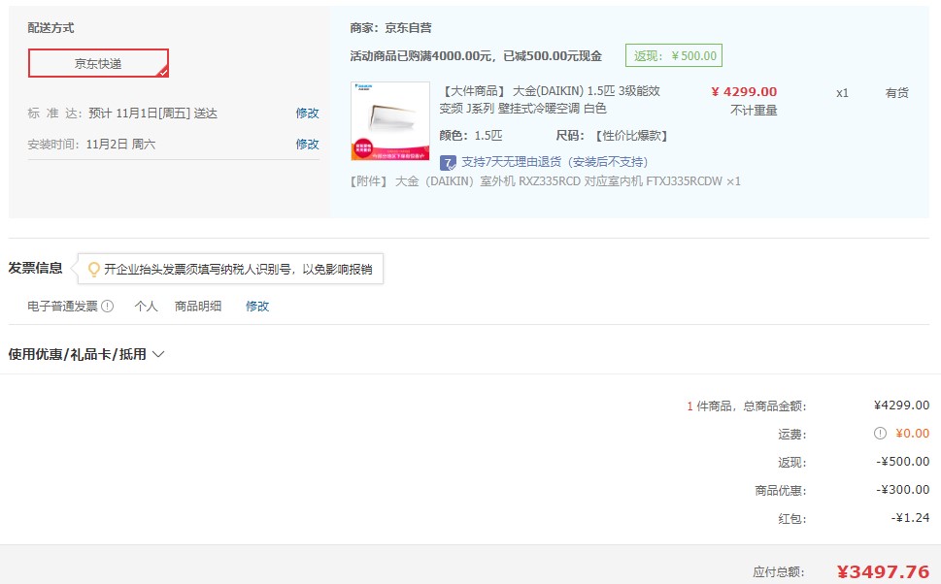The image size is (941, 584).
Task: Open the DAIKIN air conditioner product thumbnail
Action: click(x=390, y=121)
